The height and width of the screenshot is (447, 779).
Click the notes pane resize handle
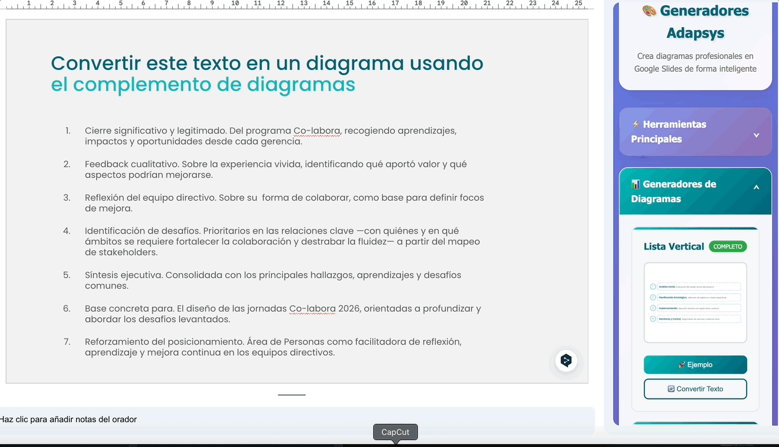tap(292, 395)
